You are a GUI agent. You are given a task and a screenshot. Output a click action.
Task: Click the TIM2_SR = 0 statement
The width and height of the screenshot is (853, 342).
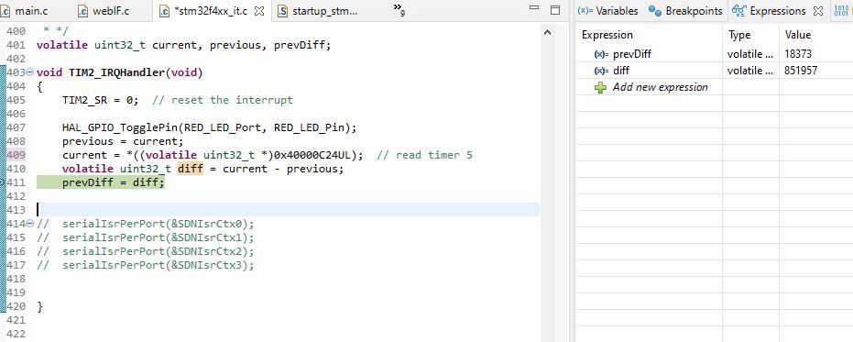pos(101,100)
